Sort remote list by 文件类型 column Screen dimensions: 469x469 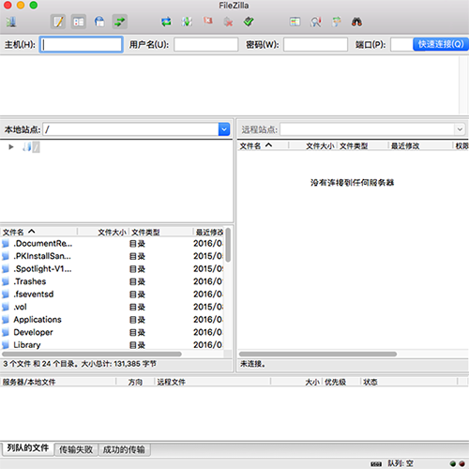tap(363, 145)
